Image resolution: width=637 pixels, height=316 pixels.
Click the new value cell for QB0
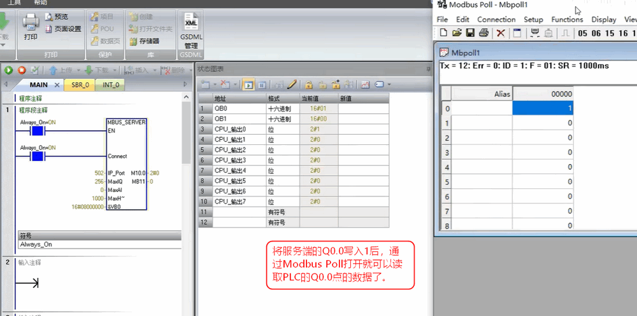[x=362, y=109]
